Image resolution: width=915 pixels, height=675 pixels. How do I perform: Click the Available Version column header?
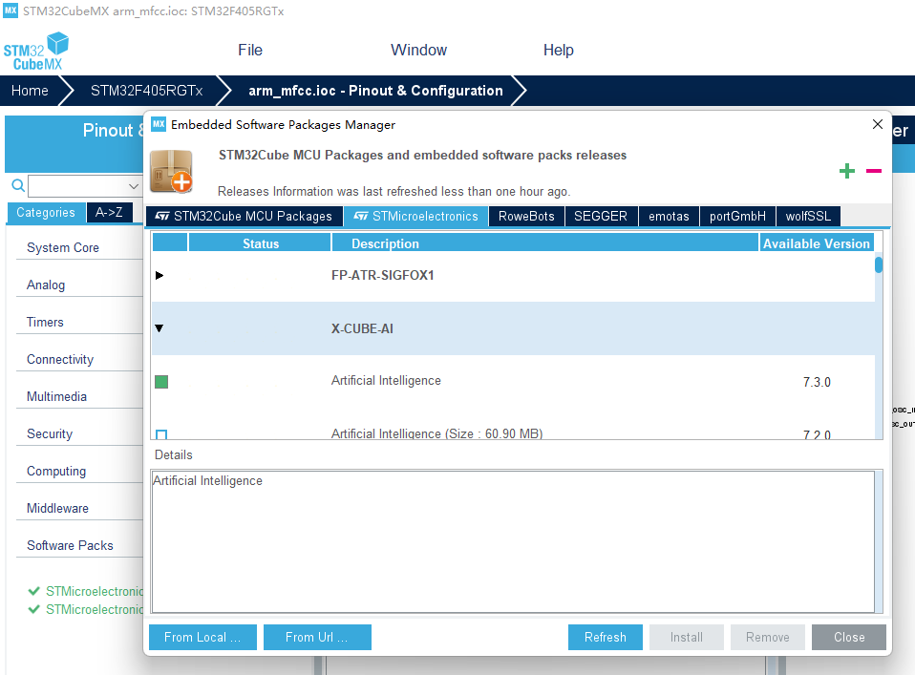pyautogui.click(x=817, y=243)
